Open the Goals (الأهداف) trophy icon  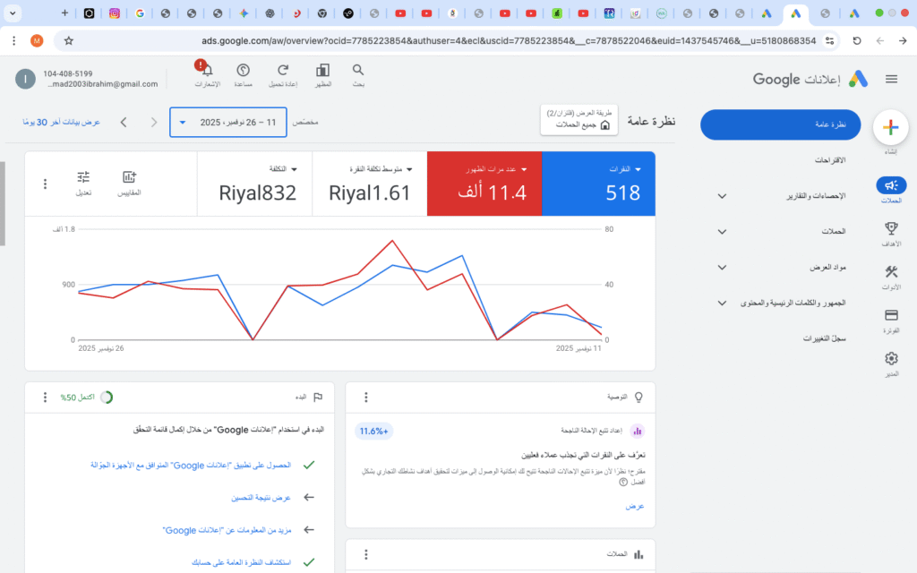(x=890, y=229)
